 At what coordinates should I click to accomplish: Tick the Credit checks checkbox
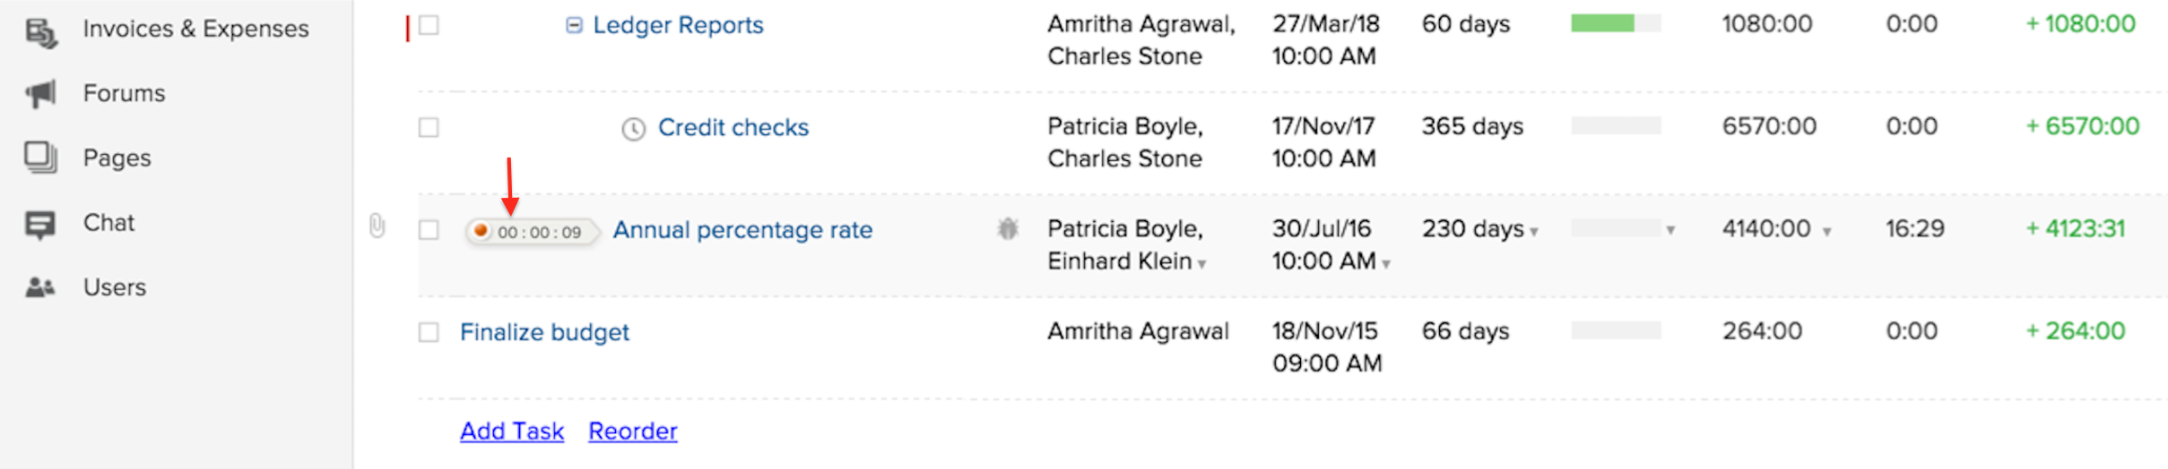tap(429, 128)
